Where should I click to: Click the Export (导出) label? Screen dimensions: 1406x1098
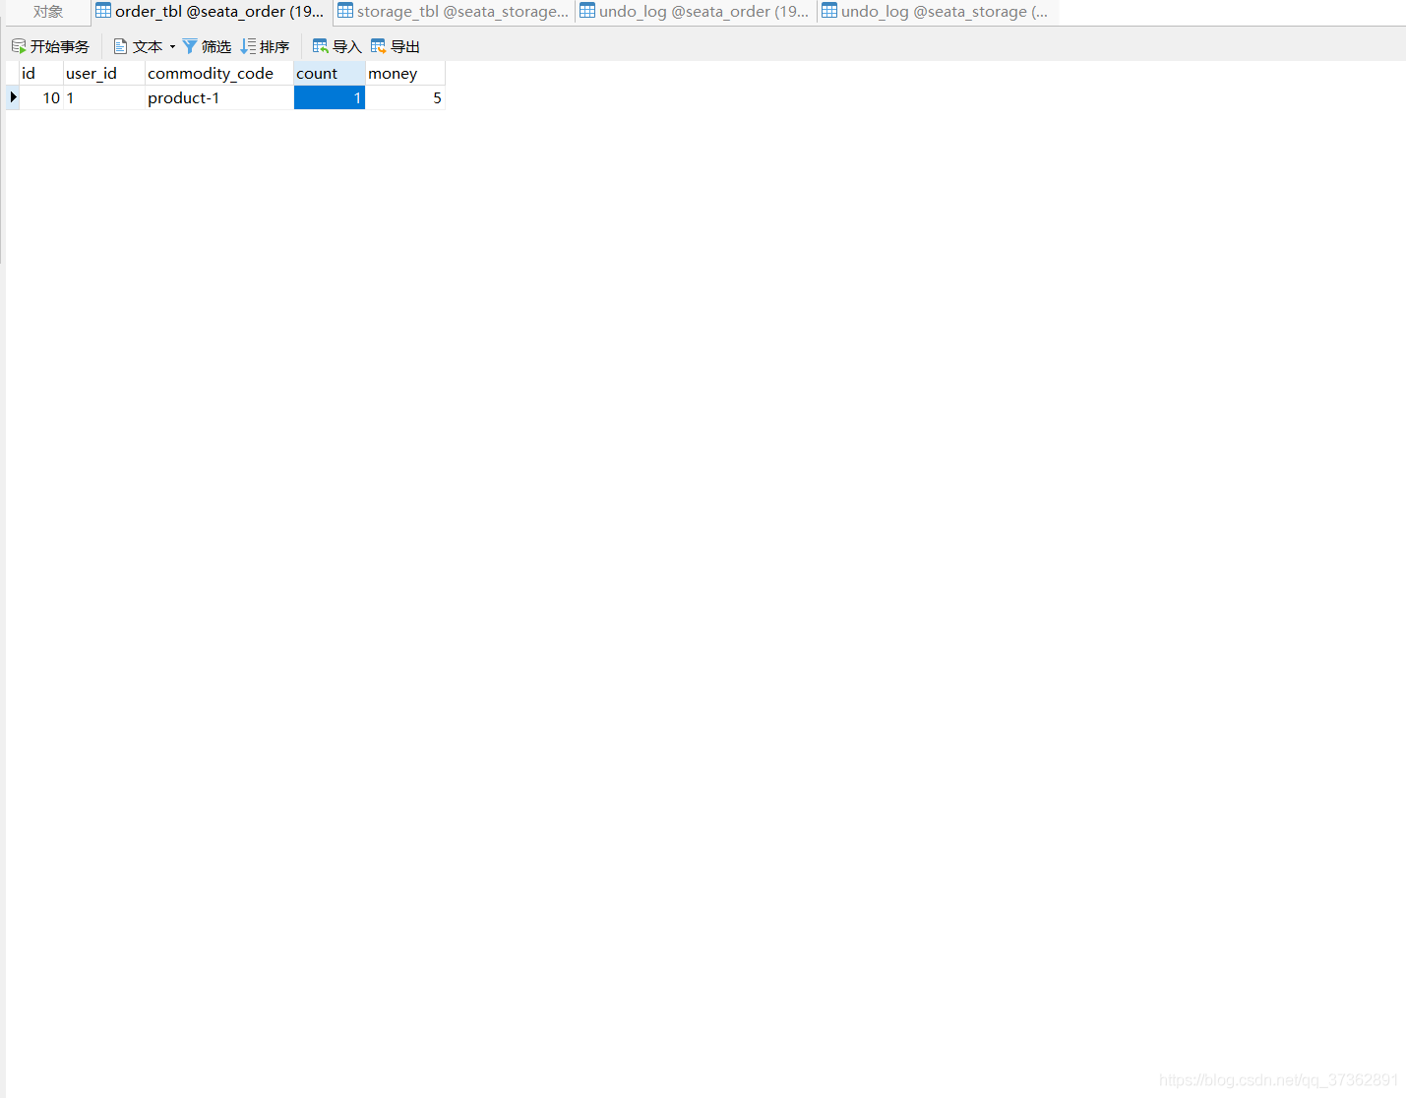405,46
